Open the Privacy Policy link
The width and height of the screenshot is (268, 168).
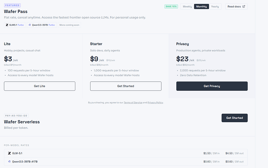click(x=155, y=102)
